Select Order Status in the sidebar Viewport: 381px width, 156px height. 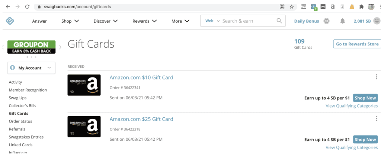pyautogui.click(x=20, y=121)
